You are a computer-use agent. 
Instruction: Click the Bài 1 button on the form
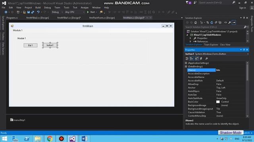31,45
